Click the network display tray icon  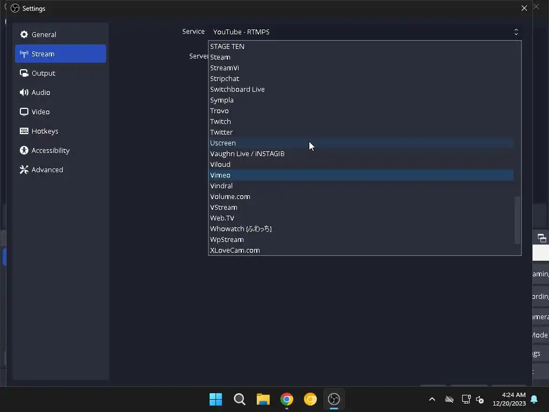pos(466,399)
